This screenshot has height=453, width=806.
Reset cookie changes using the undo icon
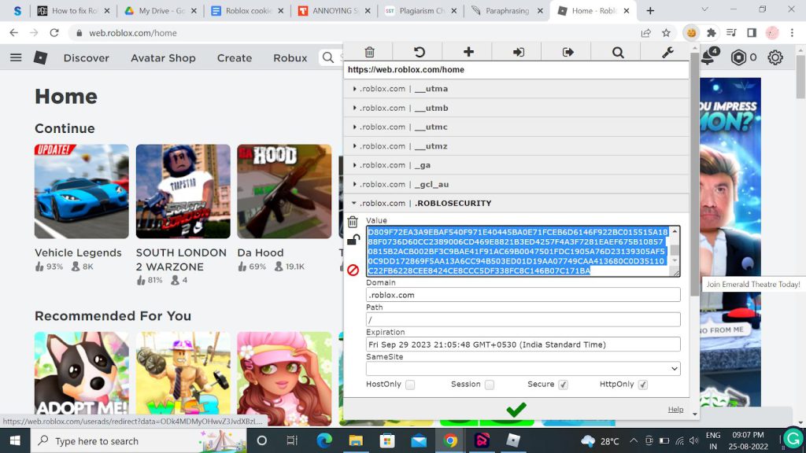point(418,50)
